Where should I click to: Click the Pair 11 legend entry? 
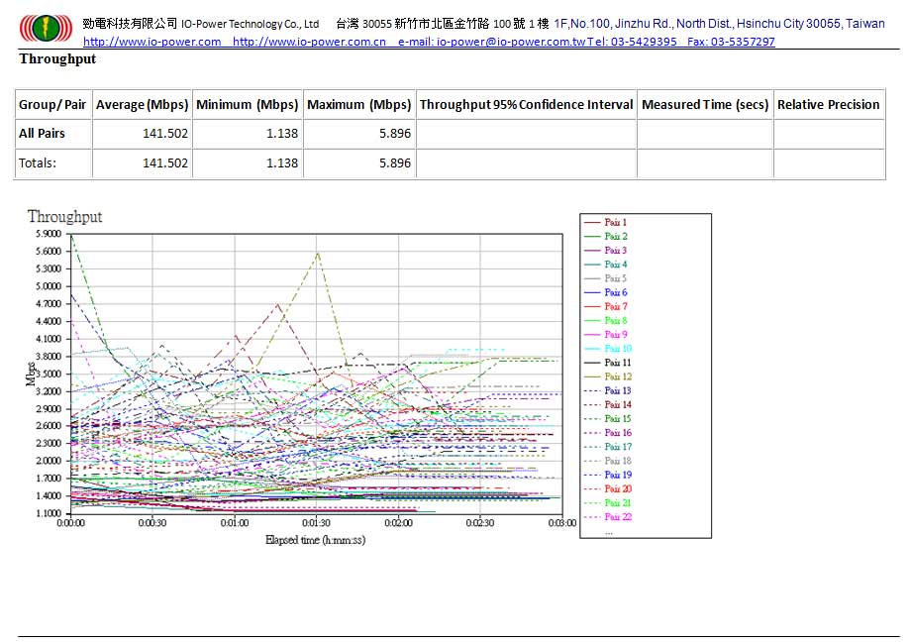pos(608,363)
